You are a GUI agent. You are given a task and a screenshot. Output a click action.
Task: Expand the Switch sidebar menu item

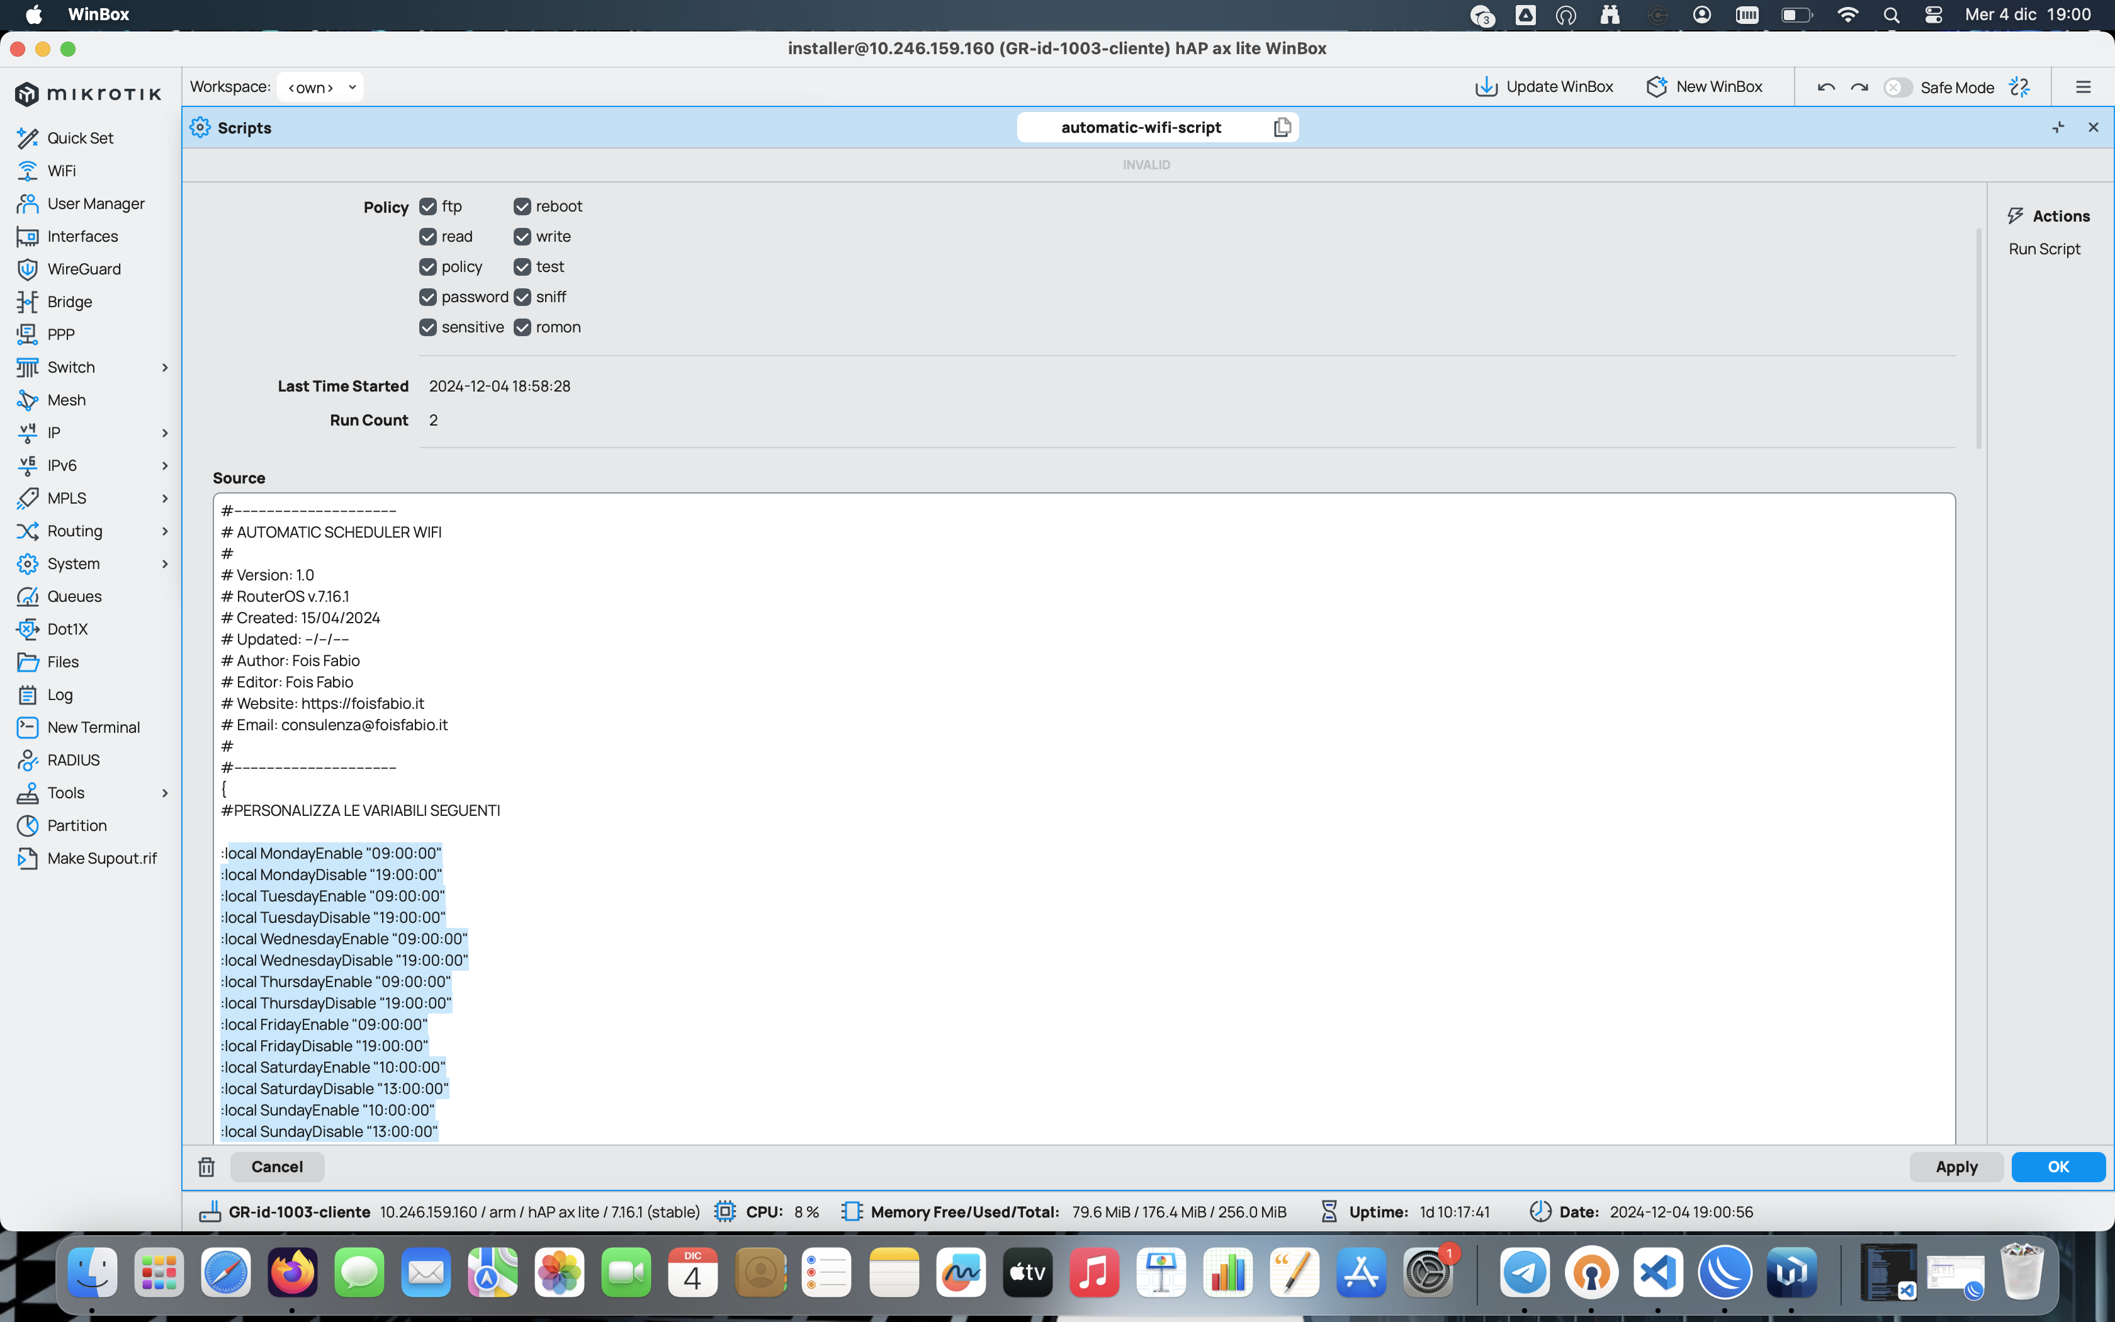(163, 366)
